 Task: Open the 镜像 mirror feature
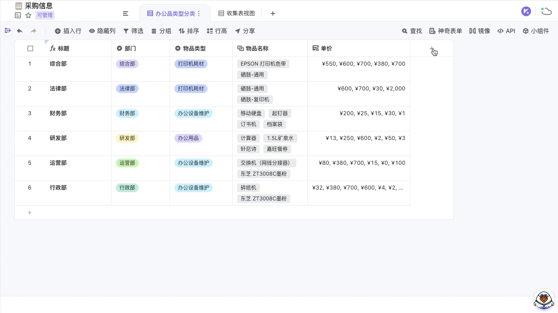tap(480, 31)
